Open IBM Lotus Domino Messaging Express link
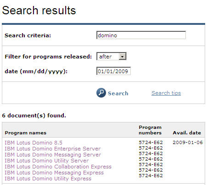The image size is (207, 185). click(x=54, y=173)
